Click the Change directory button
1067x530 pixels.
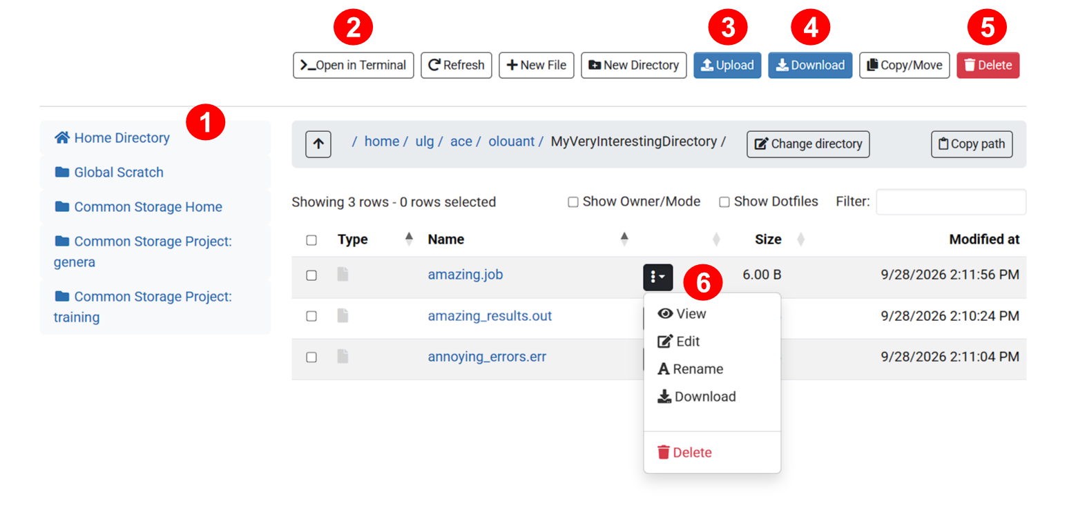click(x=808, y=144)
